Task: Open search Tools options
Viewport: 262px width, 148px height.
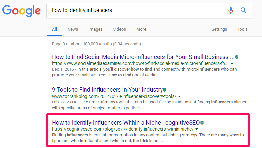Action: click(x=242, y=29)
